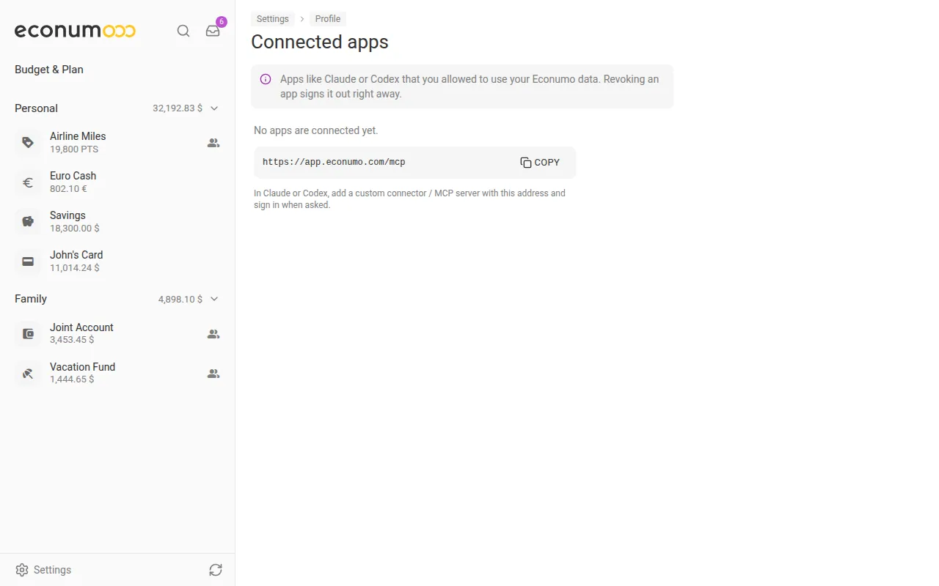The width and height of the screenshot is (939, 586).
Task: Click the 1,444.65 $ balance
Action: point(72,379)
